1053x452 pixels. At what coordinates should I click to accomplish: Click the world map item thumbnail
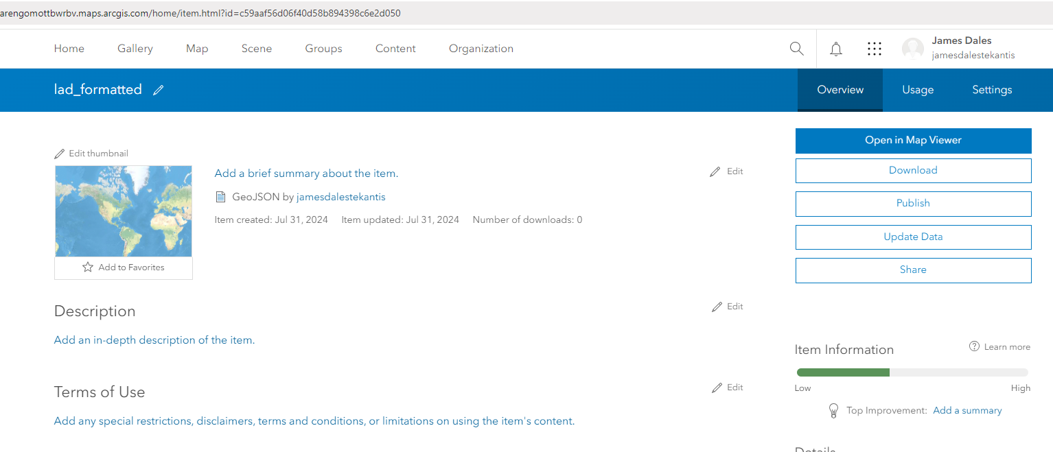[124, 211]
